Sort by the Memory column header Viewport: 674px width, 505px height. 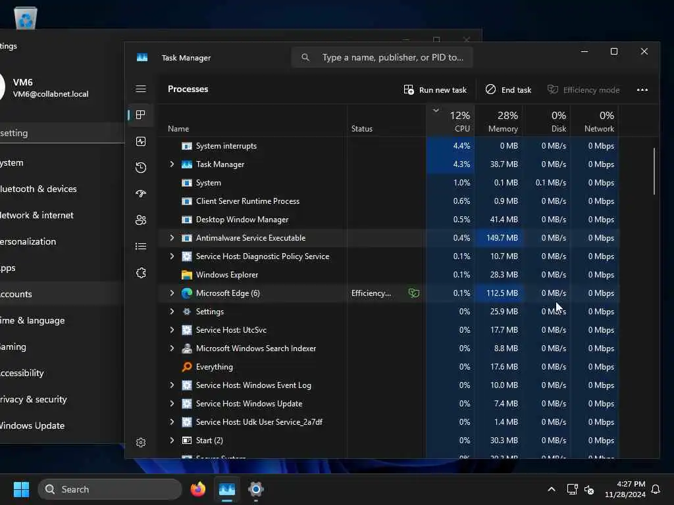tap(499, 121)
